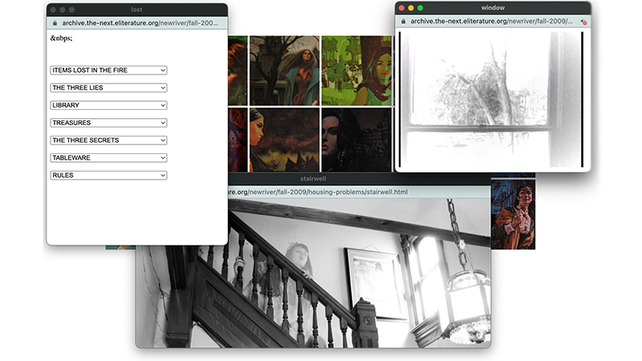642x361 pixels.
Task: Click the URL field in 'window' popup
Action: (x=490, y=22)
